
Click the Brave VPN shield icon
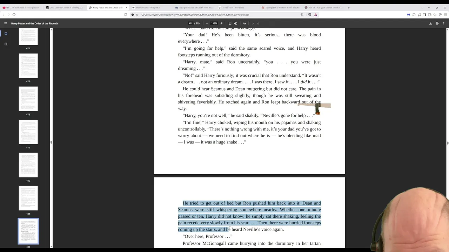[440, 15]
